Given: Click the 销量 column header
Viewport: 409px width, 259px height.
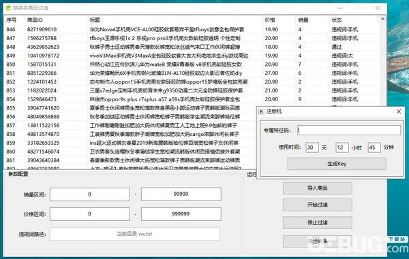Looking at the screenshot, I should click(303, 20).
